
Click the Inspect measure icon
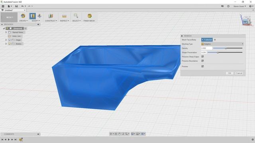pyautogui.click(x=64, y=16)
